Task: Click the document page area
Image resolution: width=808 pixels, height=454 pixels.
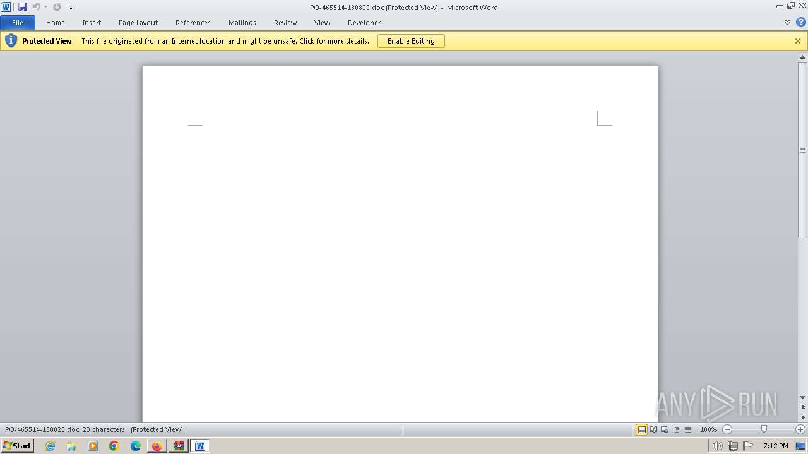Action: coord(400,243)
